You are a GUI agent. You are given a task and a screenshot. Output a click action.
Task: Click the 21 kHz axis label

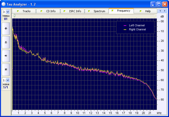tap(150, 113)
